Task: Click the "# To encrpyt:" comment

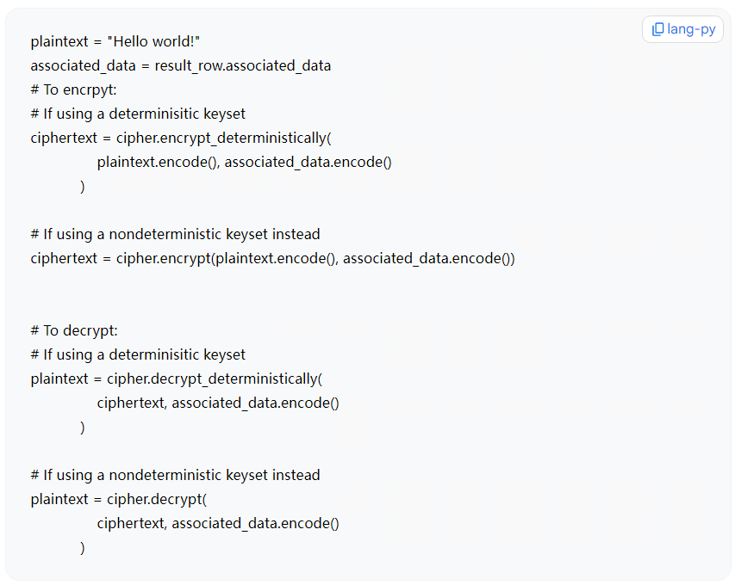Action: (x=73, y=89)
